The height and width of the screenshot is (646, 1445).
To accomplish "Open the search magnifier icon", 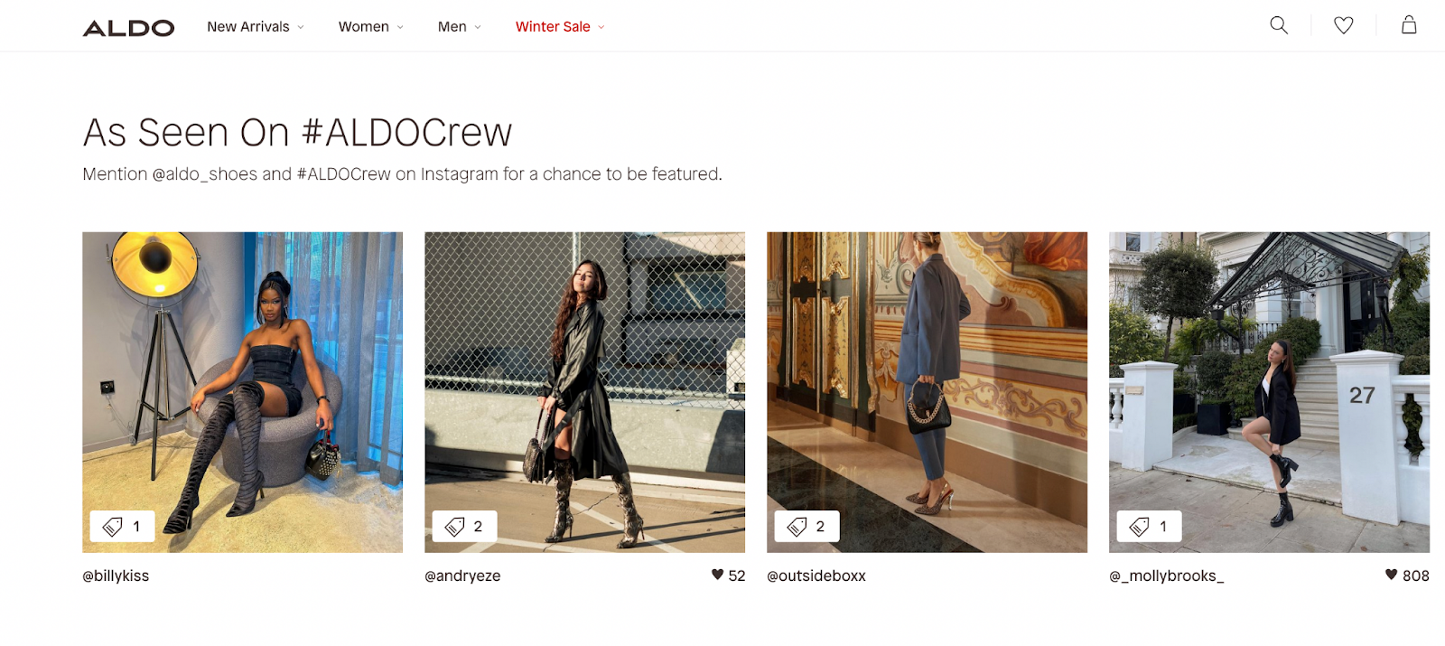I will click(x=1279, y=25).
